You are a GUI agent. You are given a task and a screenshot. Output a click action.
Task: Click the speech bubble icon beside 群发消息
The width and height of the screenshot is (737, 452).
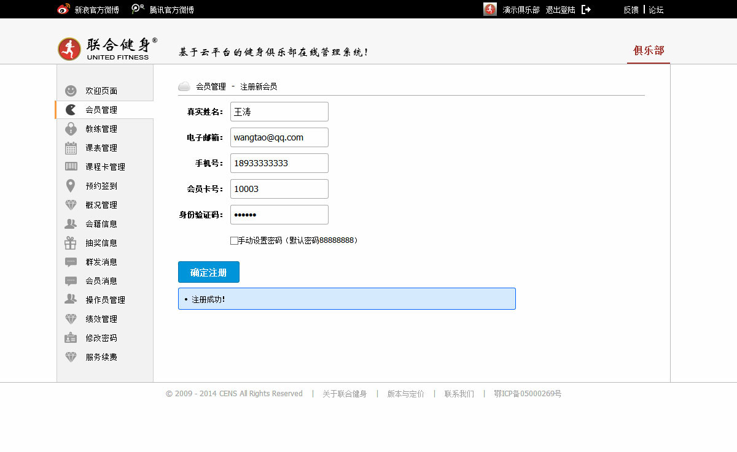click(71, 262)
